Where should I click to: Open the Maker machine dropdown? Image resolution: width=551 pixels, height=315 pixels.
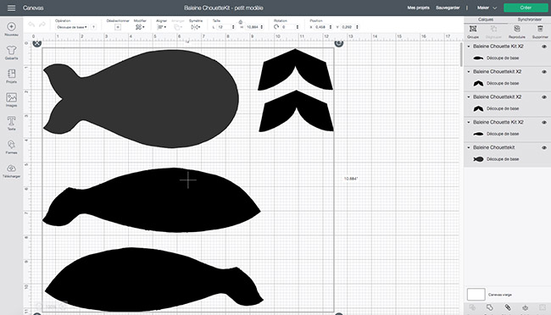(487, 8)
